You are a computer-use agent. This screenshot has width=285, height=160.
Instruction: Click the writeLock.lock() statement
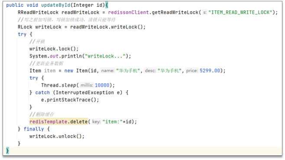54,49
